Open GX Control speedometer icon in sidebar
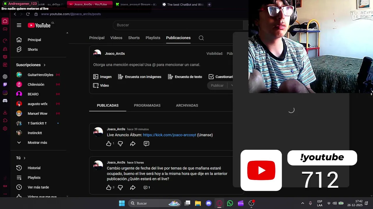Image resolution: width=373 pixels, height=209 pixels. [x=5, y=41]
